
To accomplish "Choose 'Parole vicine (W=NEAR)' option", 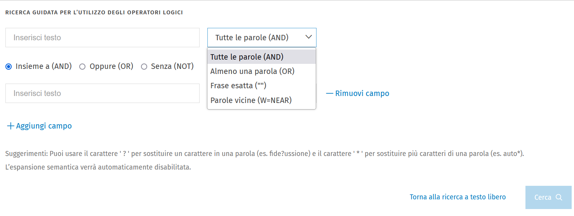I will (251, 100).
